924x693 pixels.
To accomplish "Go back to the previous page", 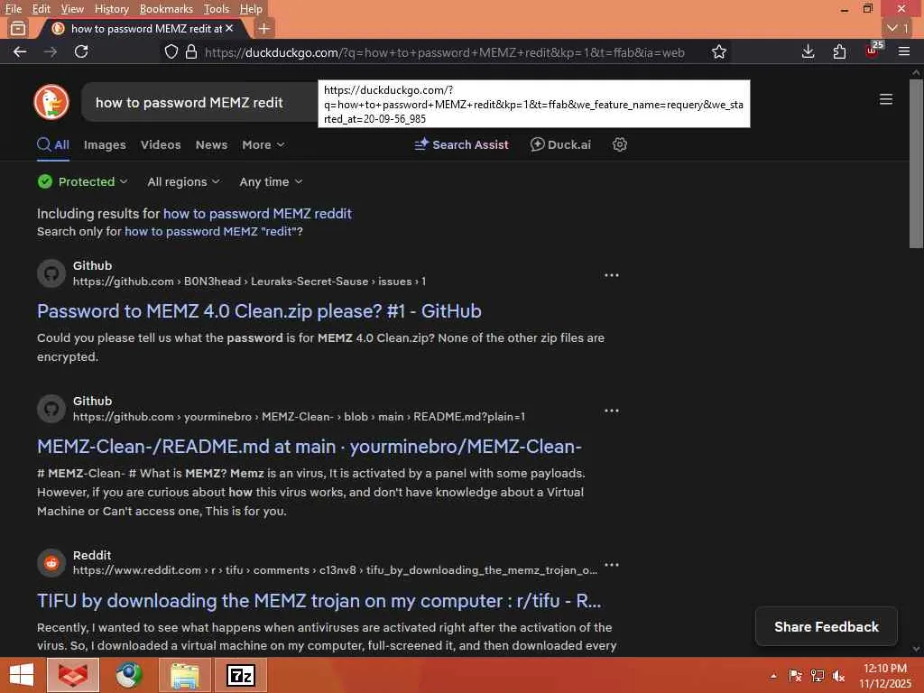I will click(x=20, y=51).
